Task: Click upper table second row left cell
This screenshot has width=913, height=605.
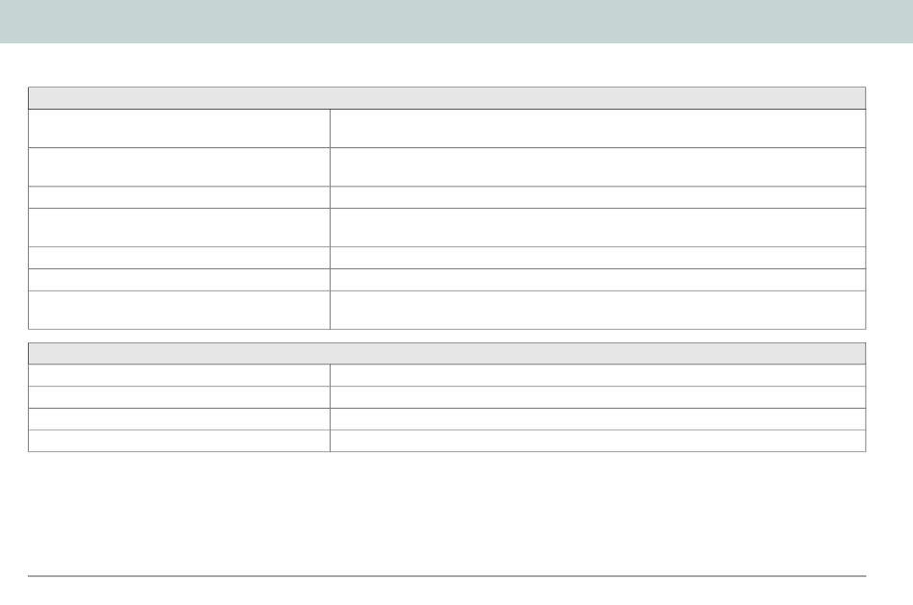Action: tap(180, 167)
